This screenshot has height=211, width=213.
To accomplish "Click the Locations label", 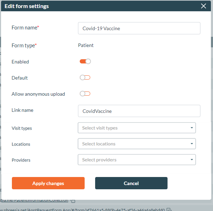I will pyautogui.click(x=21, y=144).
